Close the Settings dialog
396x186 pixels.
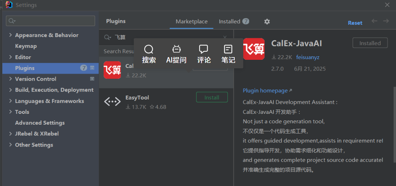[387, 5]
